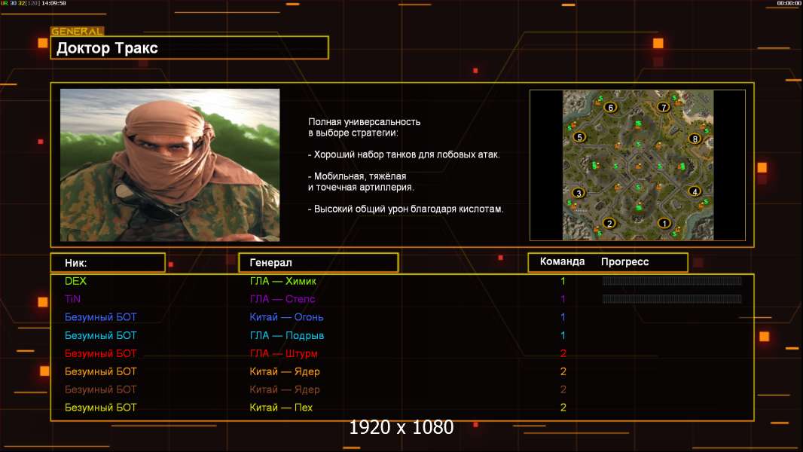
Task: Select player TiN in the list
Action: pos(72,299)
